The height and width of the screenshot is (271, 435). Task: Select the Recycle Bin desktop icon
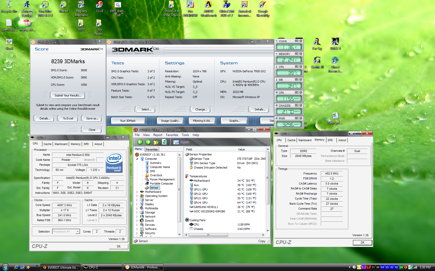coord(9,7)
